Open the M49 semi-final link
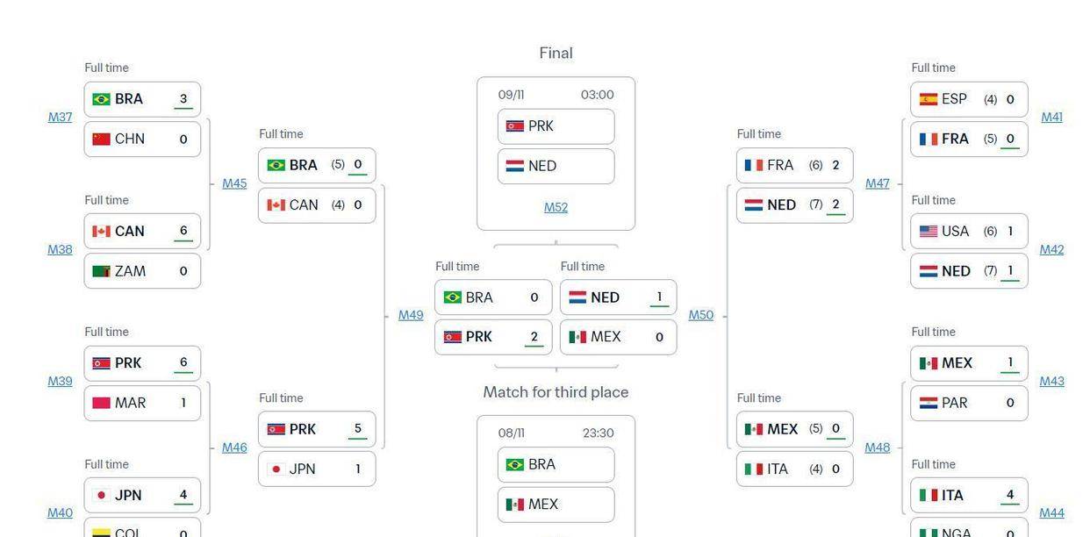The height and width of the screenshot is (537, 1090). click(x=411, y=315)
